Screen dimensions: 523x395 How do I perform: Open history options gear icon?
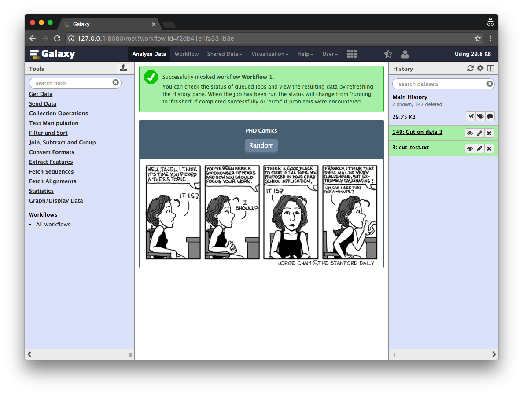[x=480, y=68]
